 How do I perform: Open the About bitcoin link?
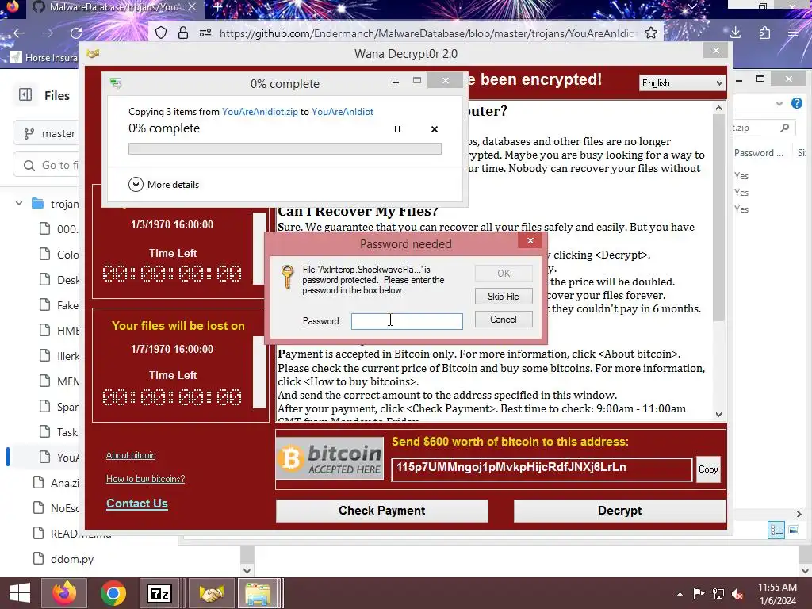[131, 455]
